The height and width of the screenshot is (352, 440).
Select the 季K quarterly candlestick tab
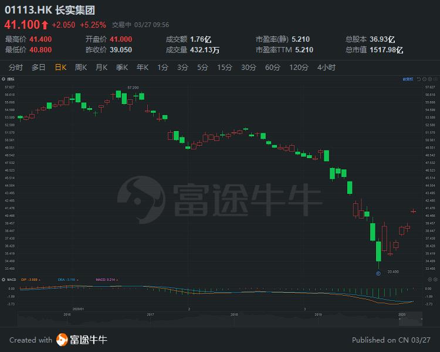click(x=122, y=68)
